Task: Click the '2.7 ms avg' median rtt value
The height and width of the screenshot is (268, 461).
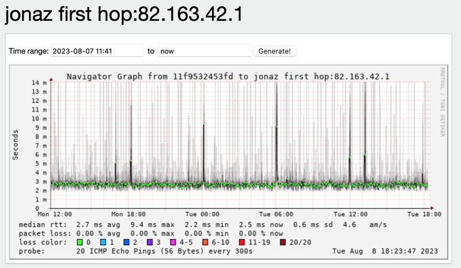Action: pyautogui.click(x=98, y=225)
